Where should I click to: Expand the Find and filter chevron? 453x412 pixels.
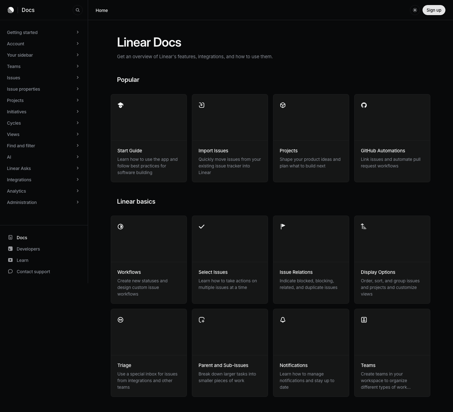[78, 145]
